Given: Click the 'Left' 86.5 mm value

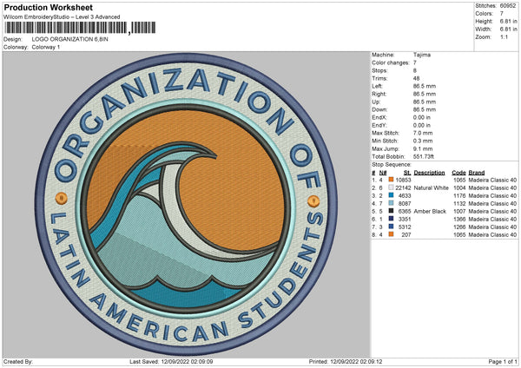Looking at the screenshot, I should pyautogui.click(x=425, y=86).
